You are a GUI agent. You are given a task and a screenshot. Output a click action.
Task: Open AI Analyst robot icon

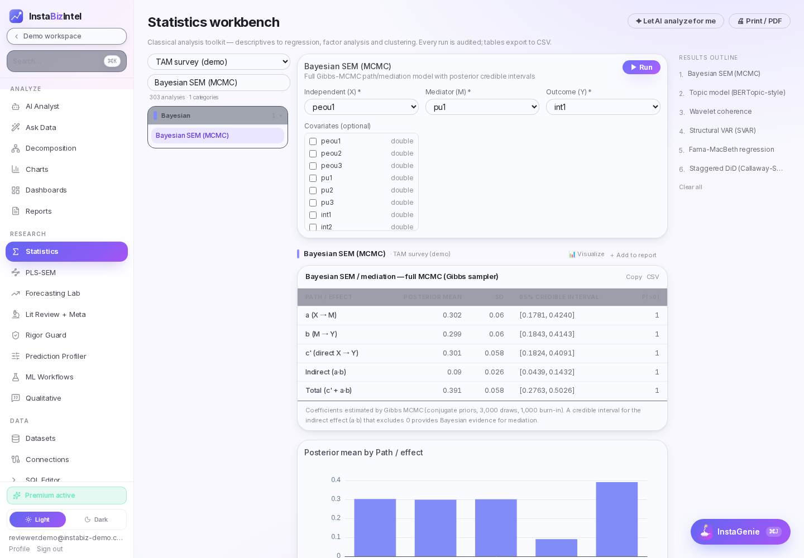tap(16, 107)
